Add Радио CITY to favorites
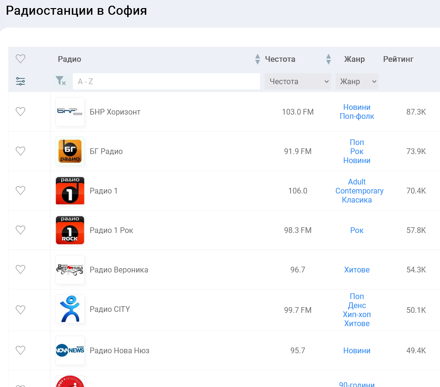 [20, 310]
